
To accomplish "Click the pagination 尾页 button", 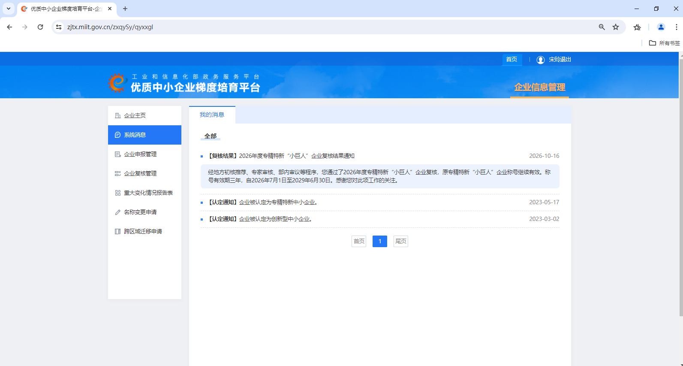I will point(401,241).
